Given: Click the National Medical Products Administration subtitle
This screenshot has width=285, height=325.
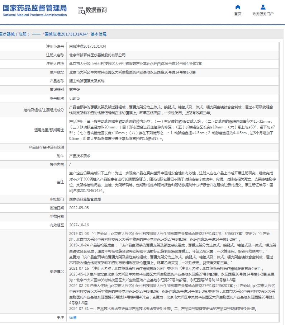Looking at the screenshot, I should pyautogui.click(x=34, y=15).
